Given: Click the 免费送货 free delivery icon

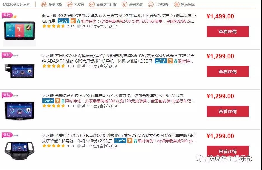Looking at the screenshot, I should click(x=44, y=4).
